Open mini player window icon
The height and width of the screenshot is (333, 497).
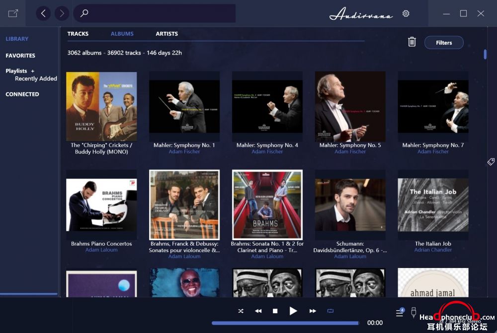pos(13,13)
